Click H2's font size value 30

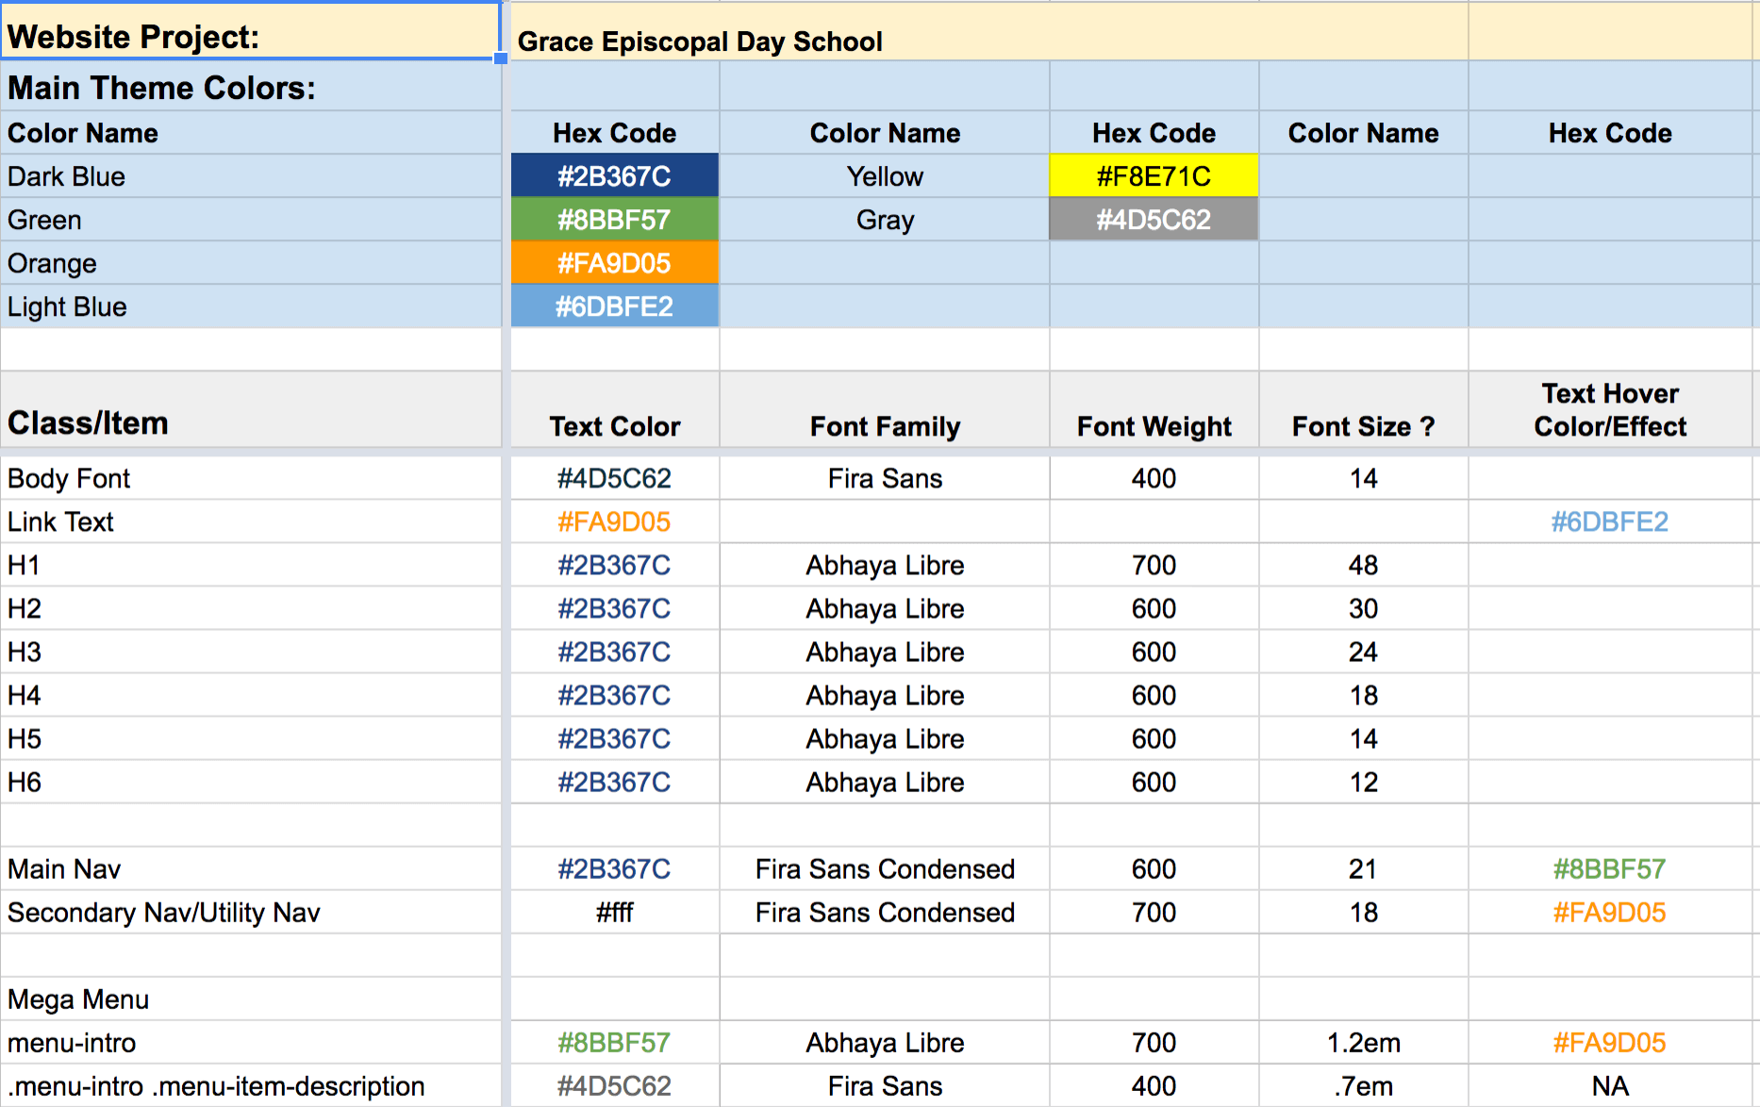[x=1363, y=608]
